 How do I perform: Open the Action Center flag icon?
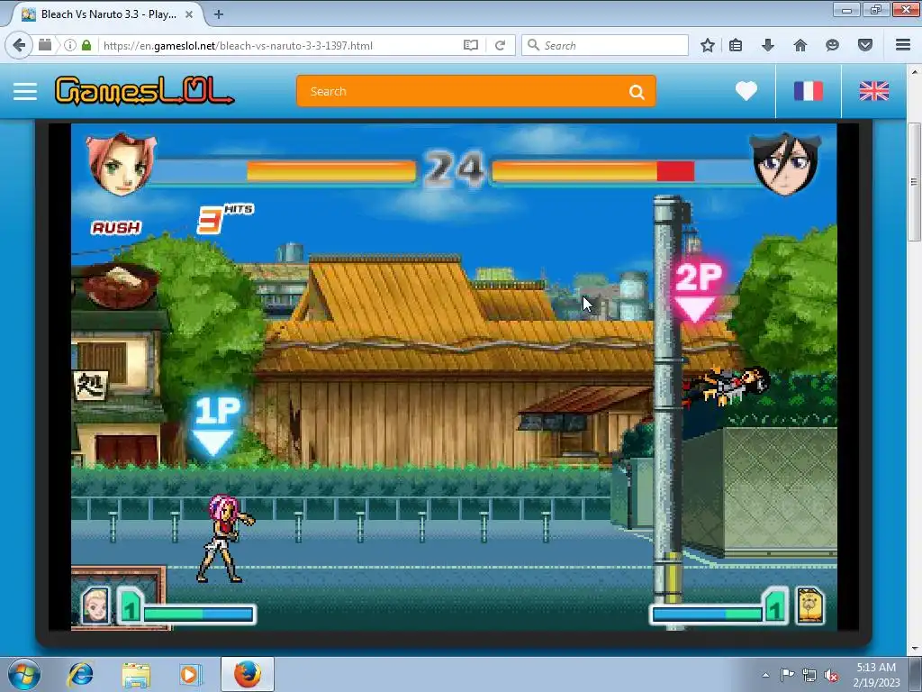coord(787,675)
